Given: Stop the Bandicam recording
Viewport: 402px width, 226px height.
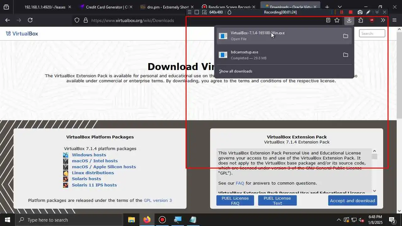Looking at the screenshot, I should [x=350, y=12].
